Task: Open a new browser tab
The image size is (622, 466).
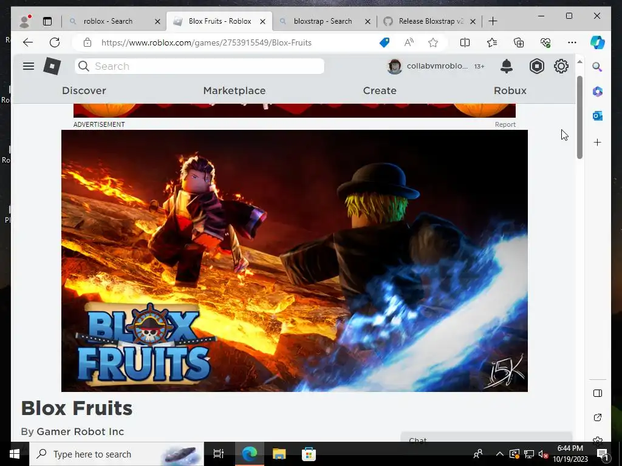Action: (x=493, y=21)
